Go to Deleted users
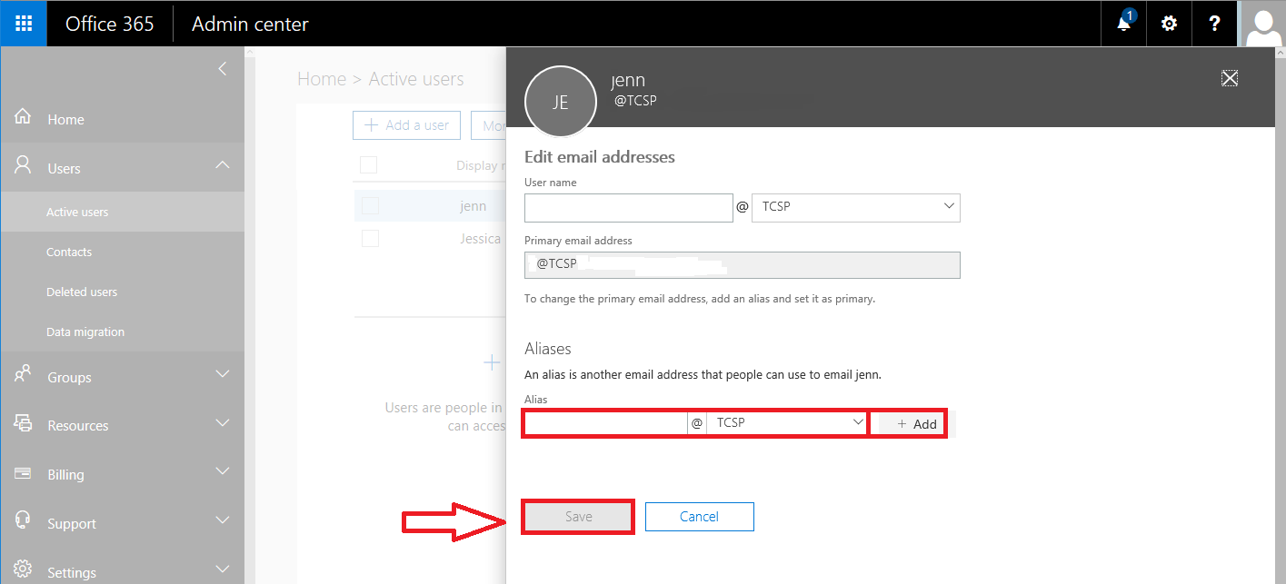Screen dimensions: 1286x584 click(82, 292)
